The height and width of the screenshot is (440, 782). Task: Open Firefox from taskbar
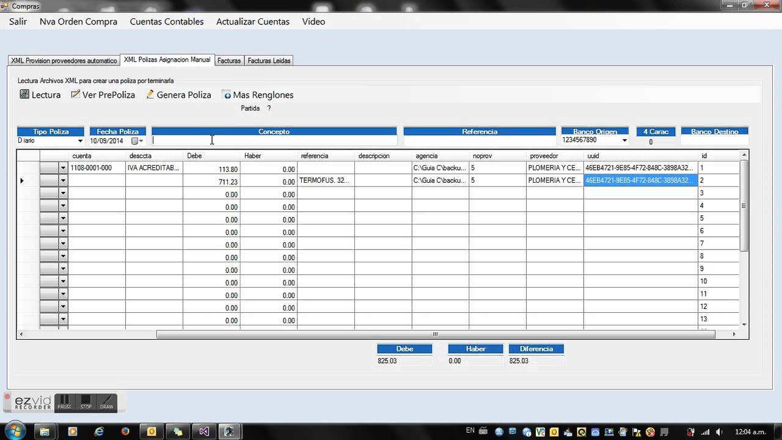tap(125, 431)
